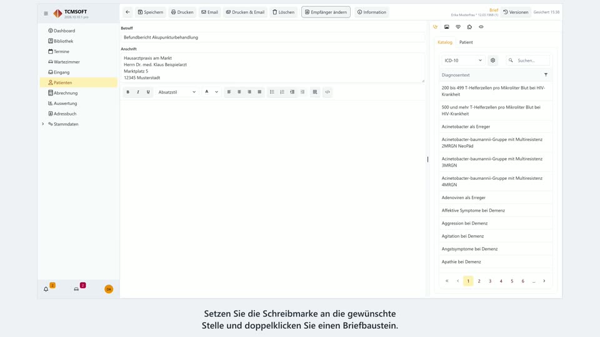Open the Information button
600x337 pixels.
click(x=371, y=12)
